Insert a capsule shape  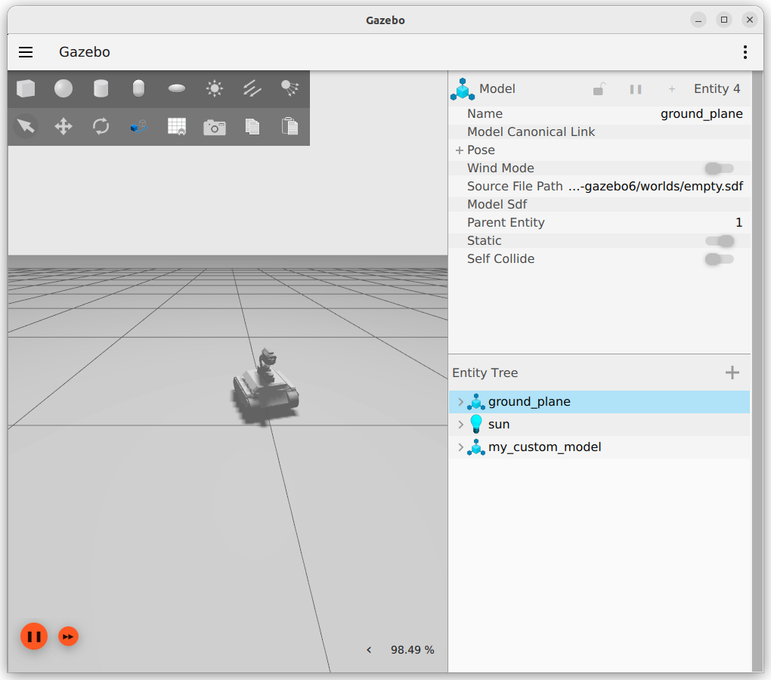point(138,89)
